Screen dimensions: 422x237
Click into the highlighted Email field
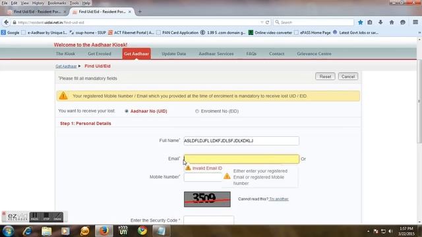(x=241, y=159)
